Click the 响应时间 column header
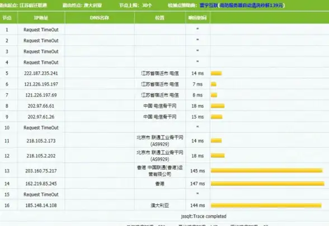The image size is (329, 226). pos(198,18)
